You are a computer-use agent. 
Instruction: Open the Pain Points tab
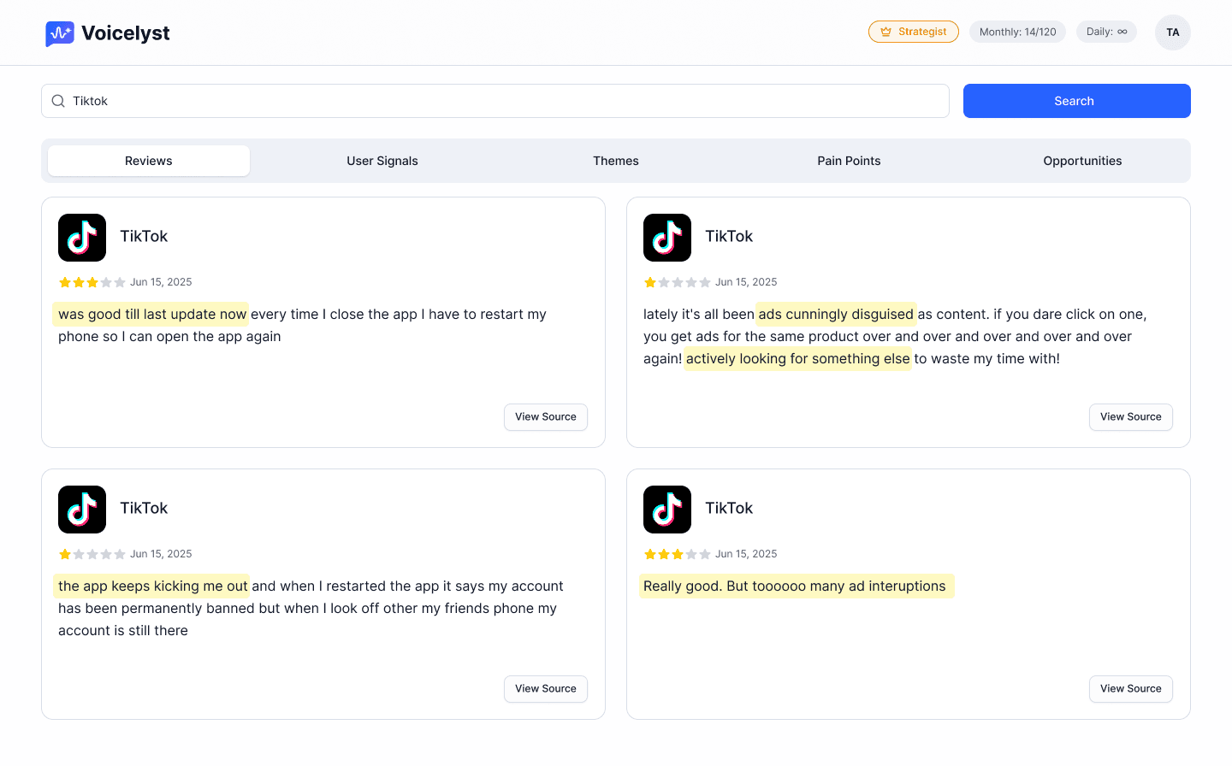(849, 161)
